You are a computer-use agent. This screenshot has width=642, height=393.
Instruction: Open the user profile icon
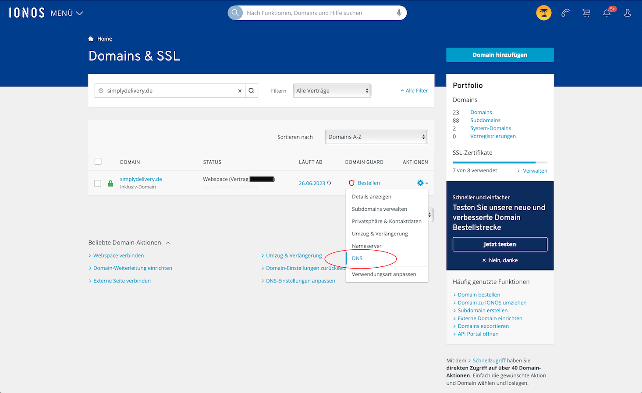[628, 13]
